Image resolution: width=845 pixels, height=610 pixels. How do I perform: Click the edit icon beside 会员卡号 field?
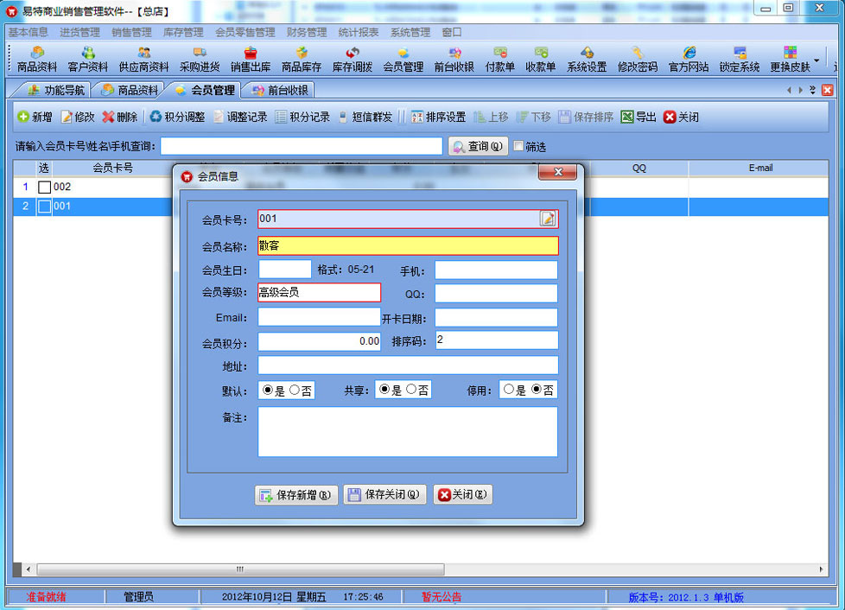[x=548, y=219]
